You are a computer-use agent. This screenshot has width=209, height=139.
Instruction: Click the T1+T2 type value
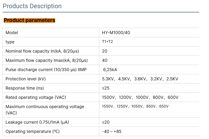click(x=107, y=42)
